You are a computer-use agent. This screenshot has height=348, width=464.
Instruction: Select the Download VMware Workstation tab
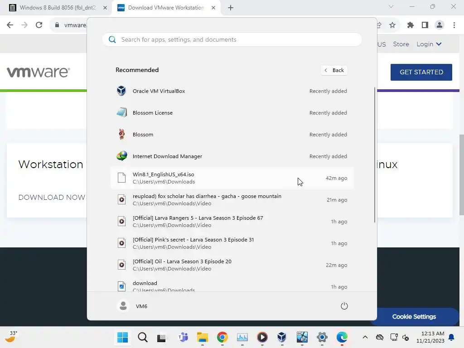[x=166, y=8]
